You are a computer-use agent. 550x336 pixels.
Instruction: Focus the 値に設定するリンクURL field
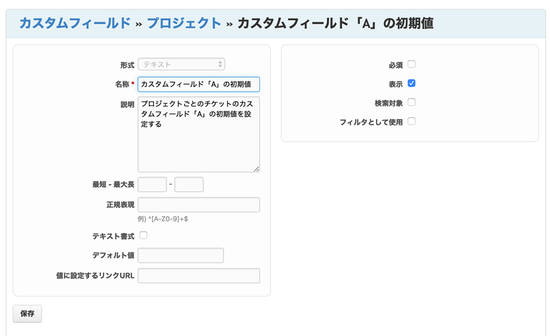pos(198,276)
